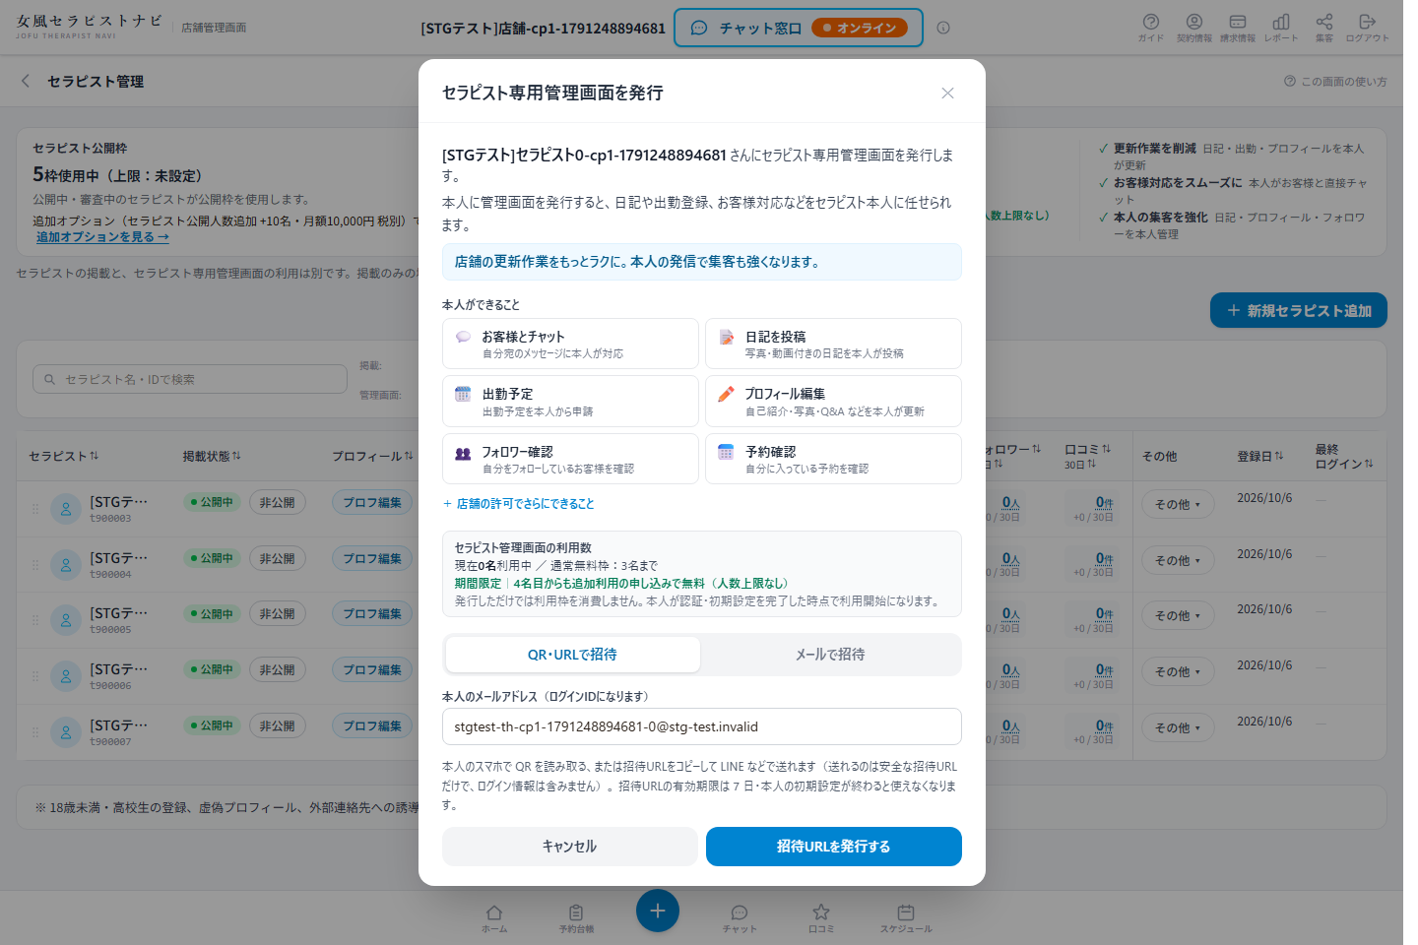Screen dimensions: 1418x945
Task: Click the round plus button in bottom bar
Action: coord(658,911)
